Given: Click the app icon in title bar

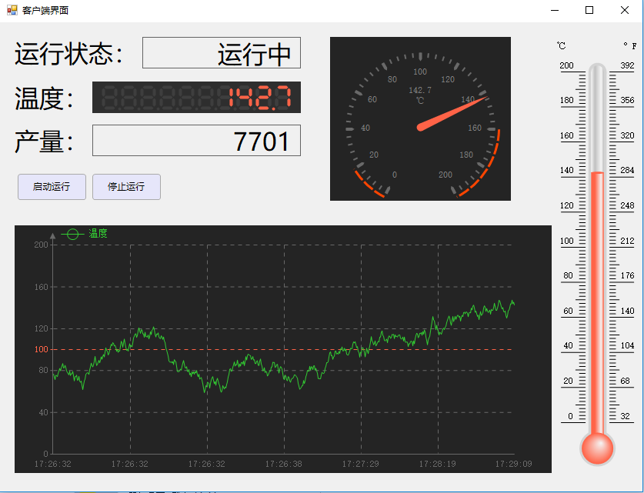Looking at the screenshot, I should [12, 10].
